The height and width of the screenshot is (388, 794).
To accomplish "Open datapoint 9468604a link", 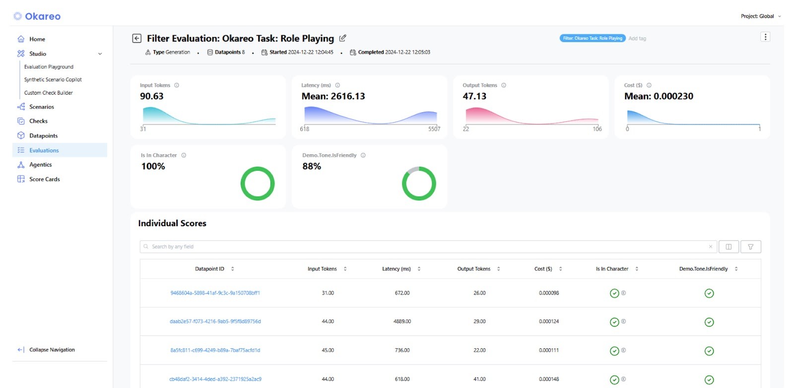I will (x=215, y=293).
